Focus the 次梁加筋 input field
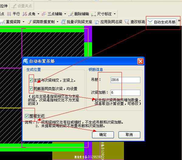Viewport: 182px width, 160px height. pyautogui.click(x=125, y=92)
